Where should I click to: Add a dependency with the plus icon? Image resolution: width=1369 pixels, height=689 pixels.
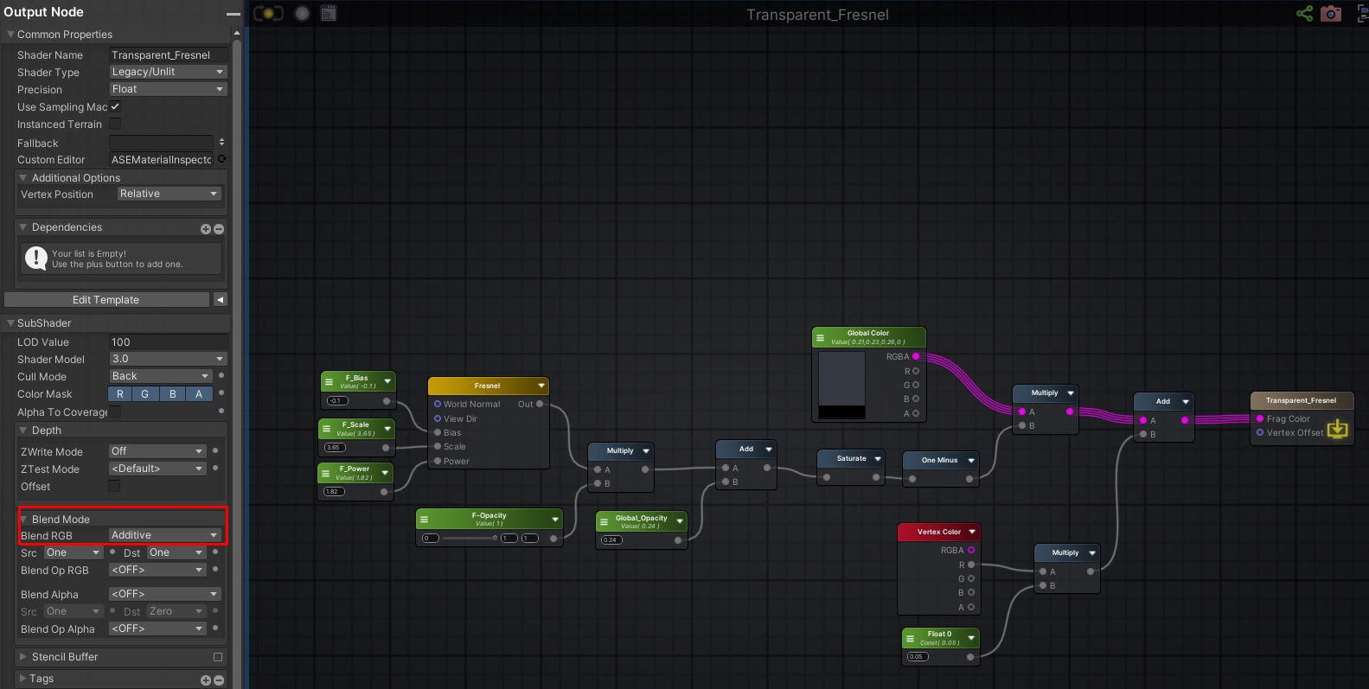pos(206,229)
